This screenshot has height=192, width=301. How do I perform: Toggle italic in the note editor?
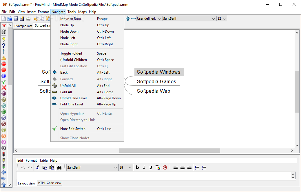(x=144, y=167)
